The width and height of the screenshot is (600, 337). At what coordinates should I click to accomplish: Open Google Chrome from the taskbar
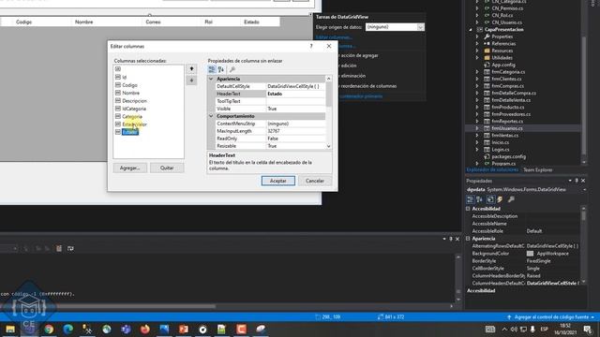pyautogui.click(x=49, y=329)
